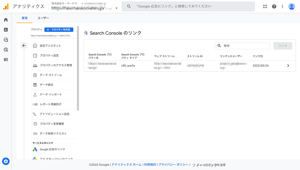
Task: Click the URL-prefix cell
Action: point(128,65)
